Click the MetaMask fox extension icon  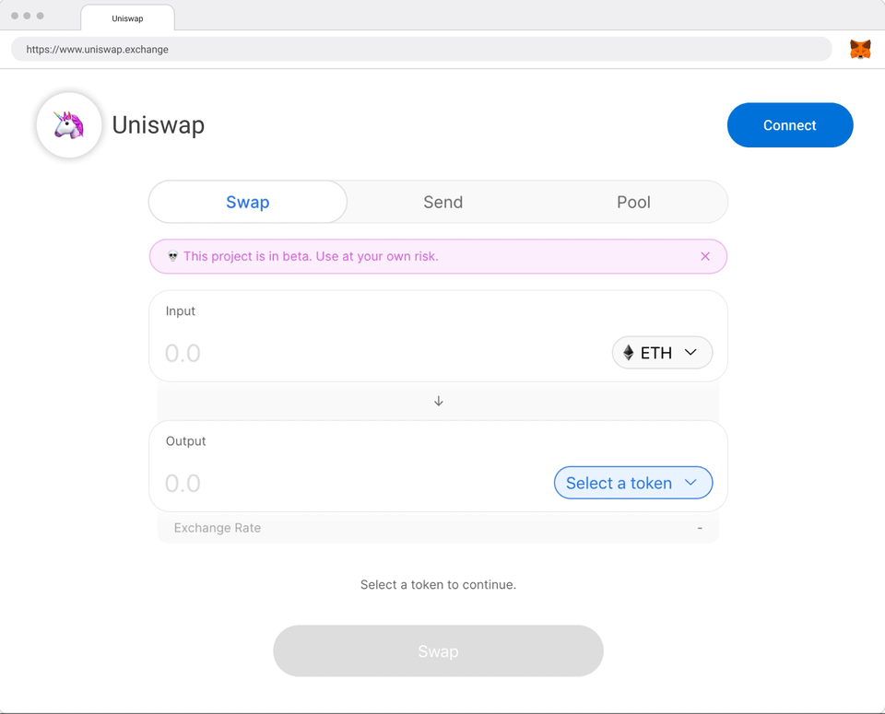coord(860,50)
